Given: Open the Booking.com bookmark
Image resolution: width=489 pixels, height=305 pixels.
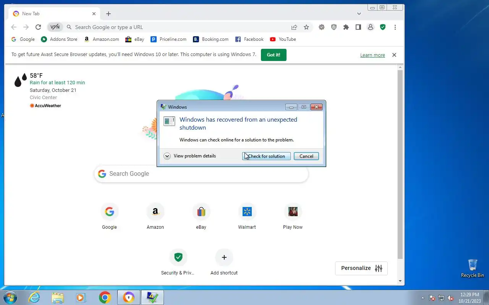Looking at the screenshot, I should (211, 39).
